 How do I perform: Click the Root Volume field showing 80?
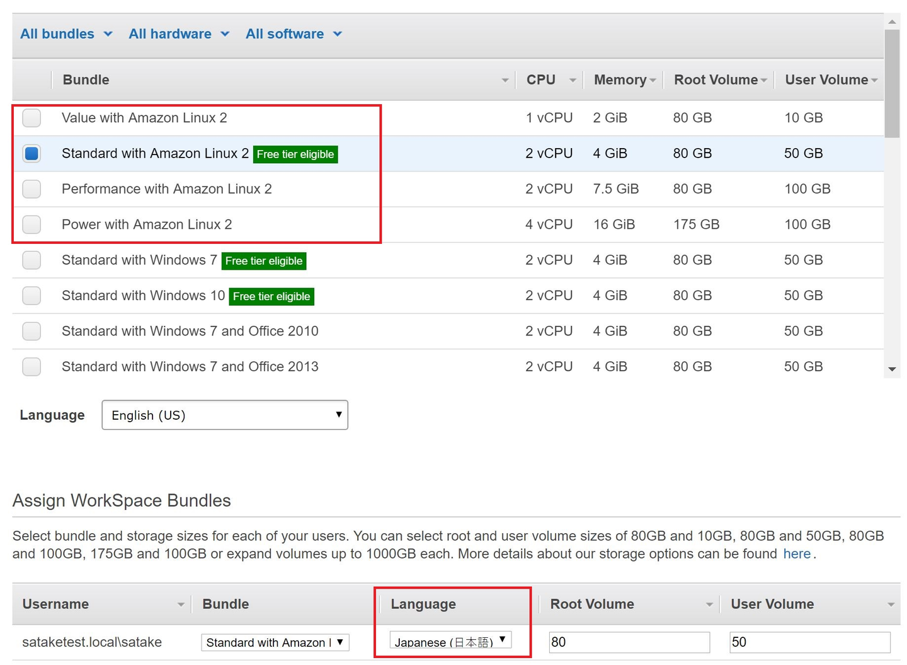tap(629, 642)
